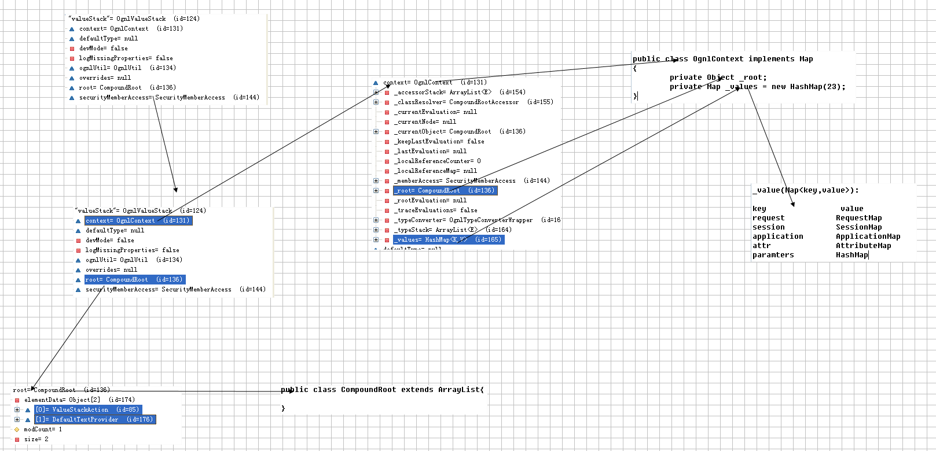Click the red field icon beside _values= HashMap

[x=387, y=240]
